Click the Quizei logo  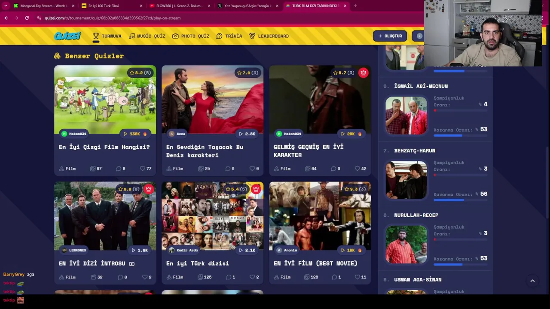67,36
